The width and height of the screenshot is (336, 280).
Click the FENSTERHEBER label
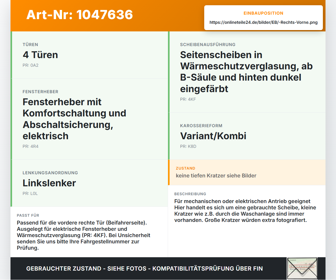(40, 92)
